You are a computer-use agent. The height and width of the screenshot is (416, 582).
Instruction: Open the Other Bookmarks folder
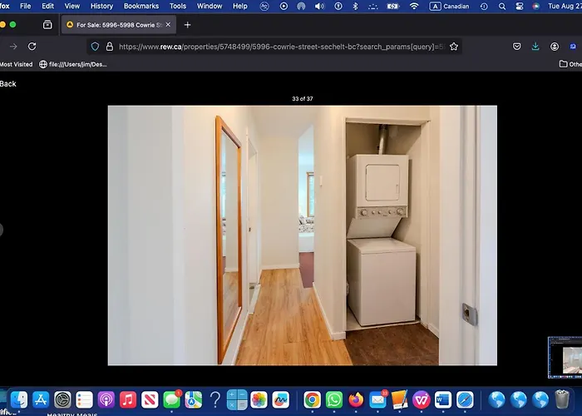coord(570,64)
